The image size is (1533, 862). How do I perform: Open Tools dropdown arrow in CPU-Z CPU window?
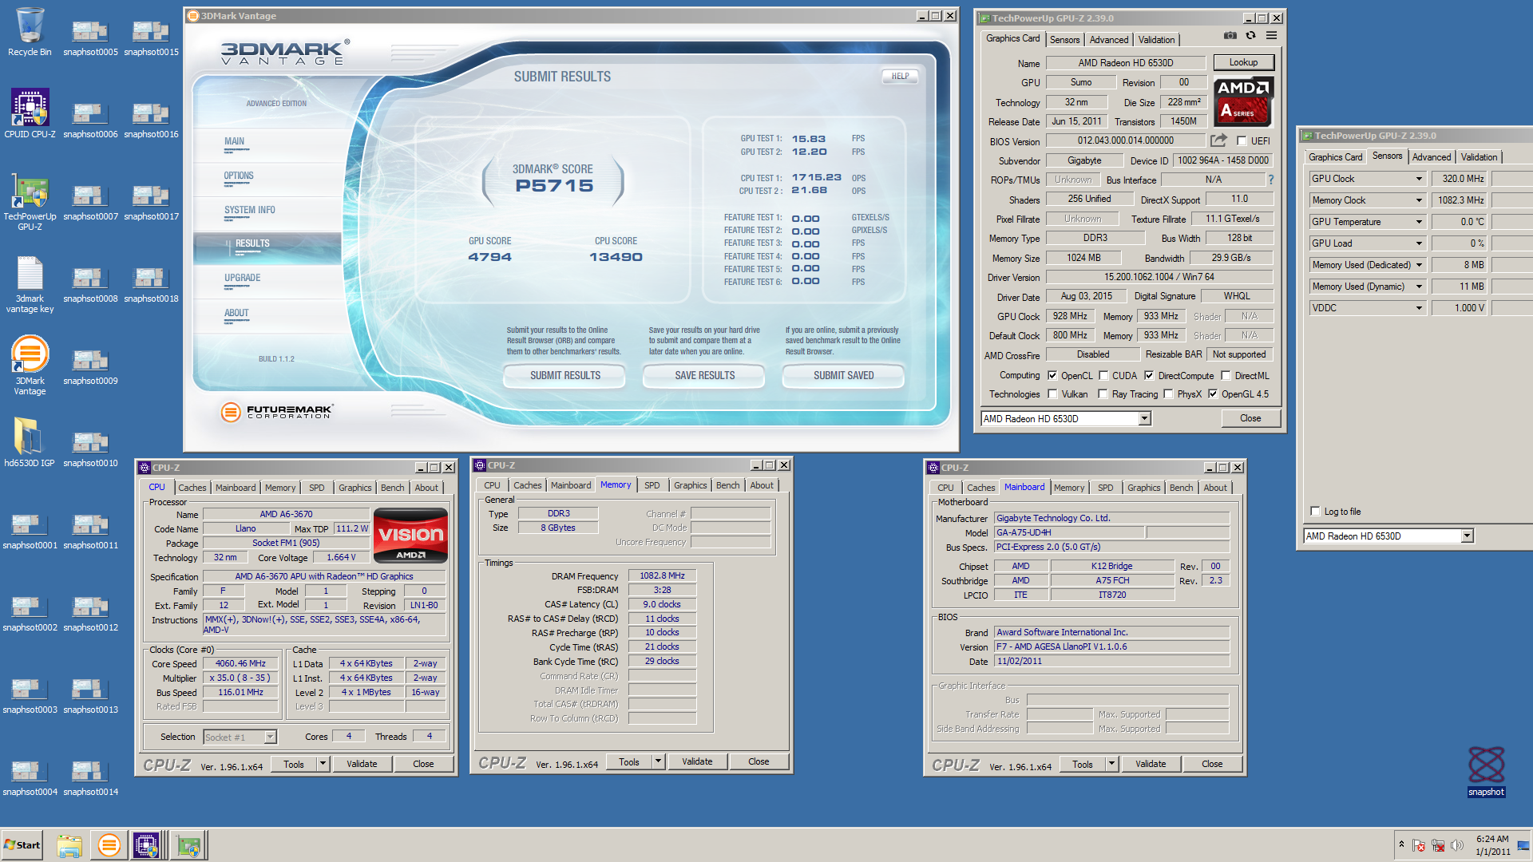pyautogui.click(x=323, y=764)
